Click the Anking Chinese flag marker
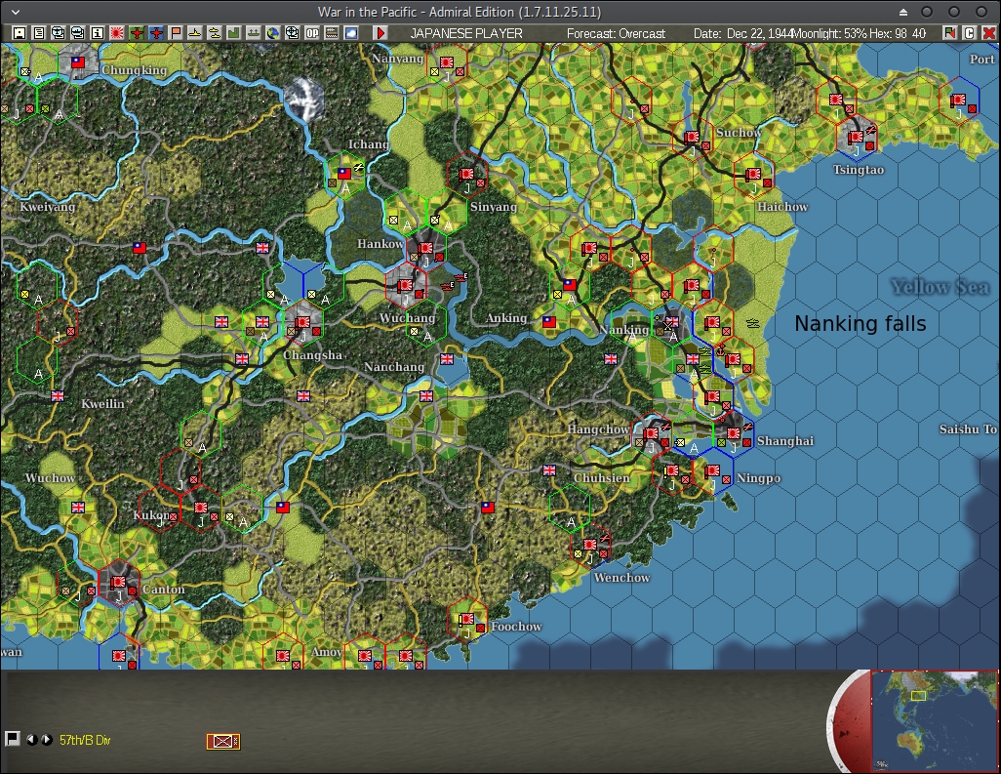Screen dimensions: 1001x774 549,322
